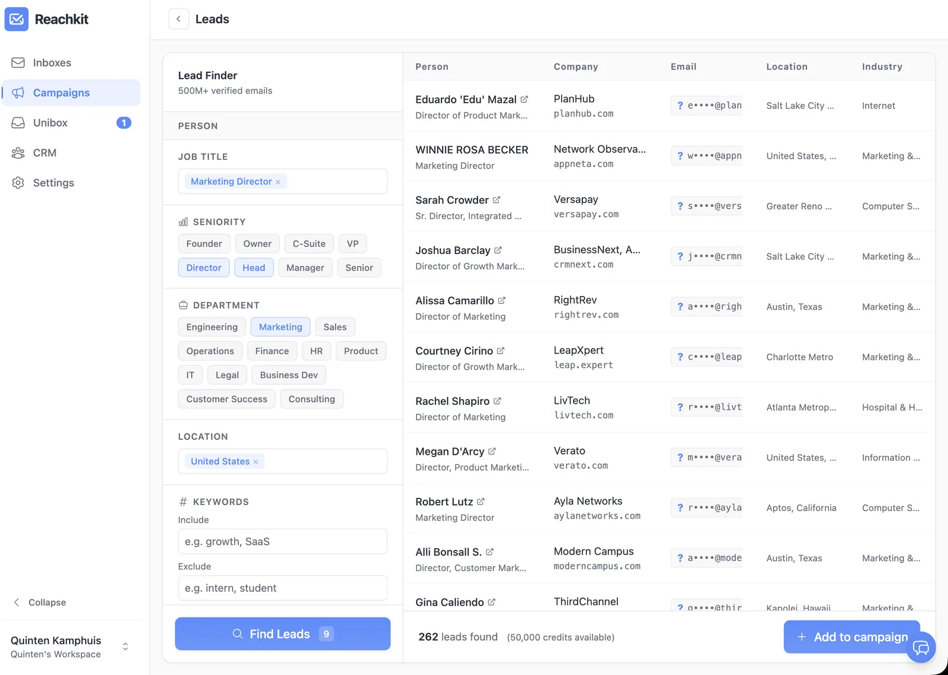Reveal the masked e••••@plan email
Image resolution: width=948 pixels, height=675 pixels.
(706, 105)
